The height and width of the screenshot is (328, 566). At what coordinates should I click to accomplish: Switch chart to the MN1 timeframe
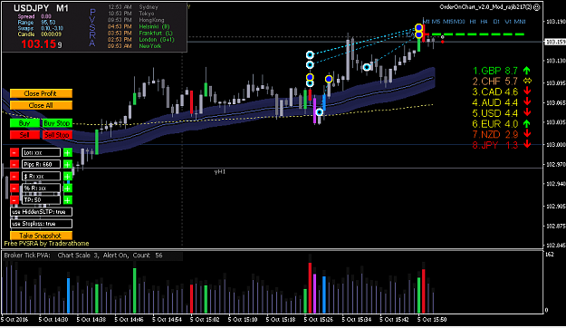pyautogui.click(x=520, y=22)
